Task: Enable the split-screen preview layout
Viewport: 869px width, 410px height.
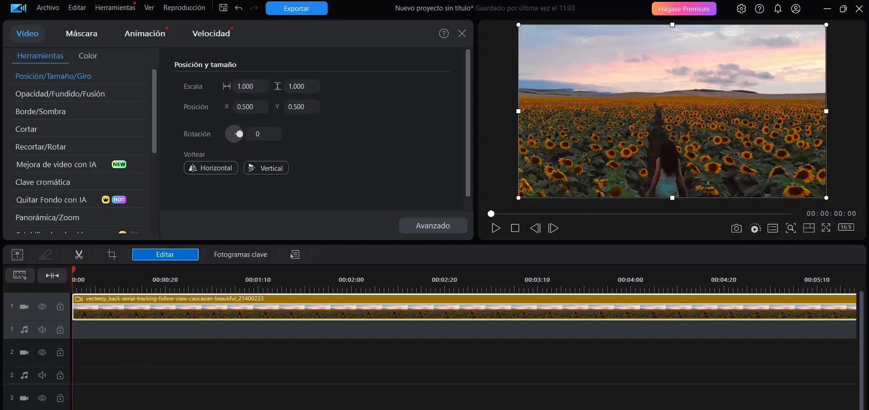Action: click(x=808, y=228)
